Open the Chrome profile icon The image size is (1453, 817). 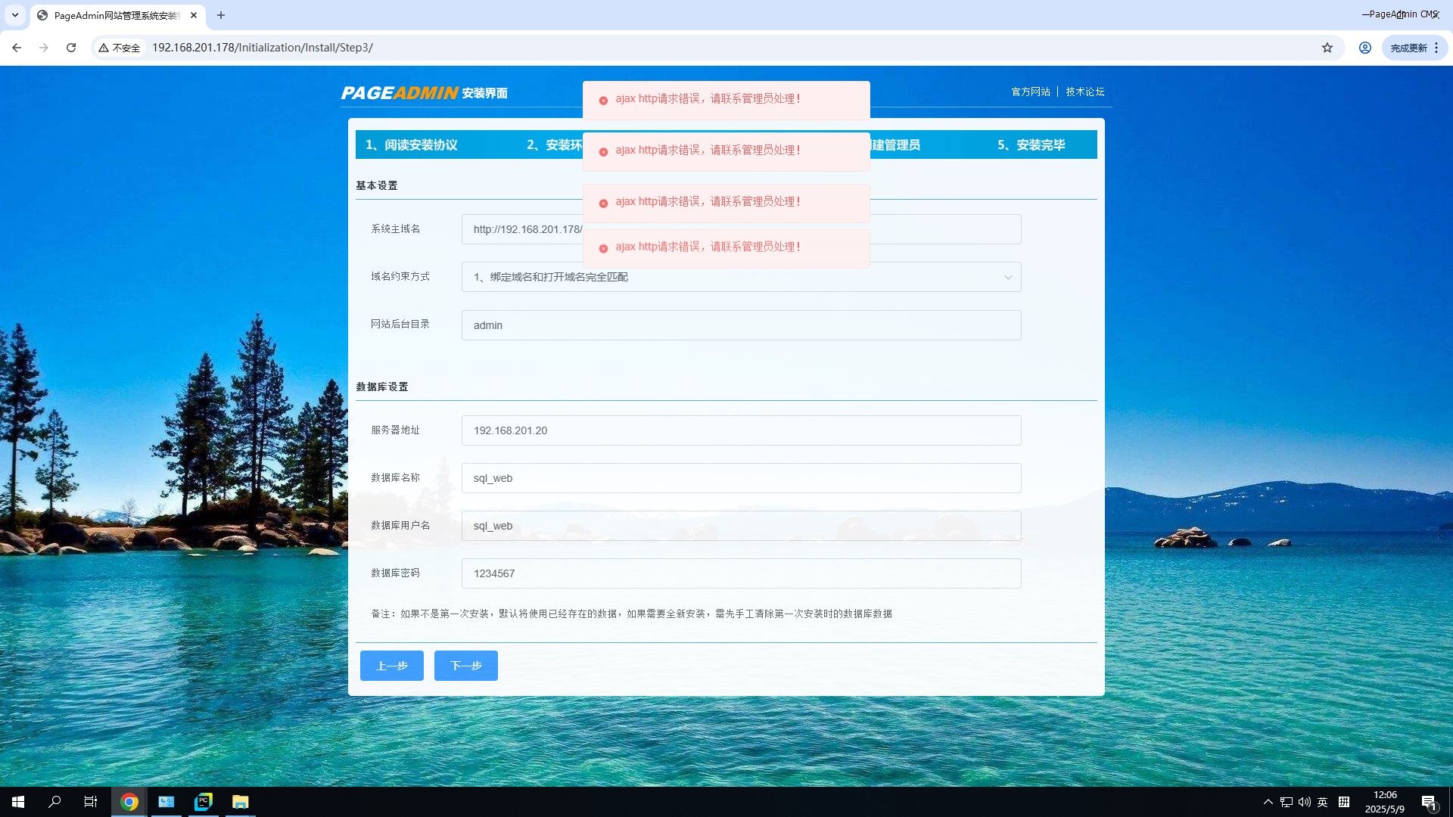1365,48
